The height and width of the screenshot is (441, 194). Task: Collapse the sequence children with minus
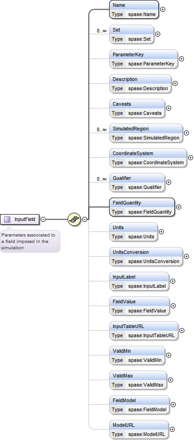point(84,219)
